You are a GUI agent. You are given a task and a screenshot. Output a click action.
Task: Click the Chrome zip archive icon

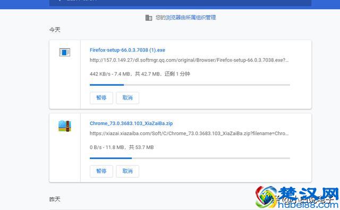coord(65,126)
